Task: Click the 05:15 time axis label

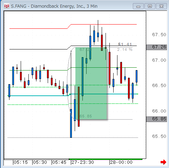Action: (x=21, y=162)
